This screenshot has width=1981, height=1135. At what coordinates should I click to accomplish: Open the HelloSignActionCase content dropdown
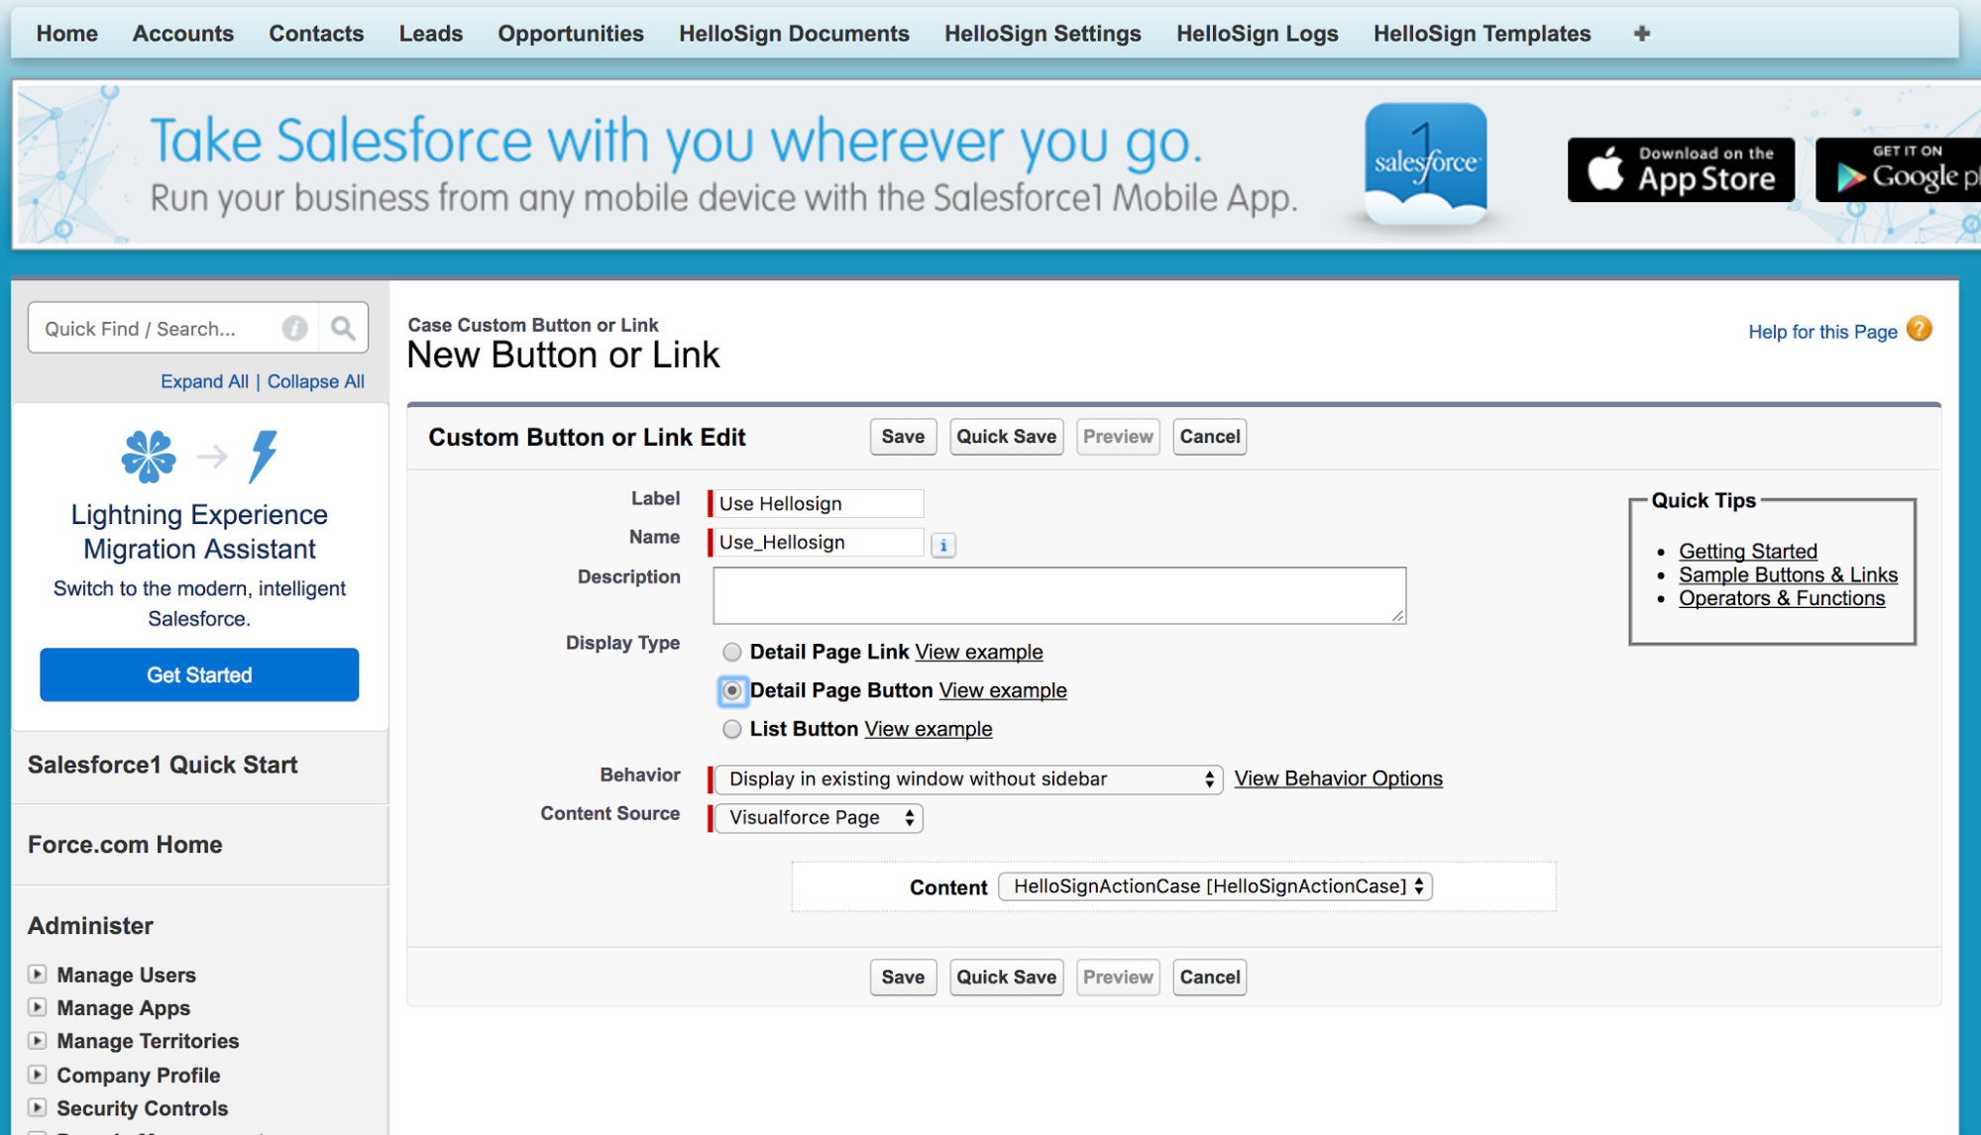pos(1214,886)
